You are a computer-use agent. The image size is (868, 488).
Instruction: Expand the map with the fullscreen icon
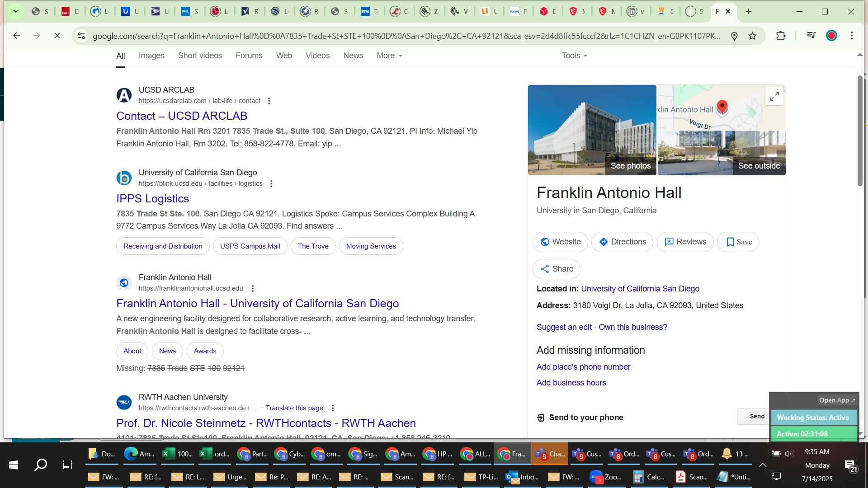pyautogui.click(x=774, y=96)
